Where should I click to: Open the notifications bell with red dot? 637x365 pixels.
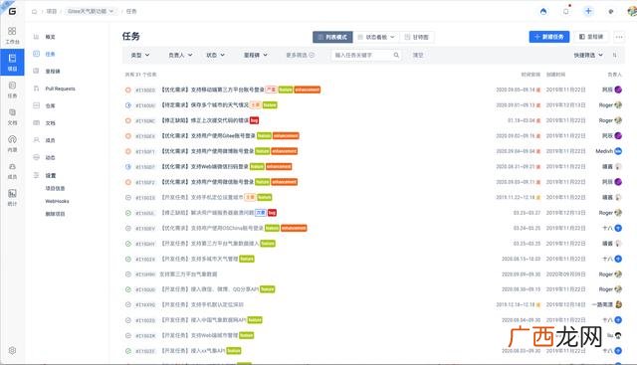click(566, 11)
